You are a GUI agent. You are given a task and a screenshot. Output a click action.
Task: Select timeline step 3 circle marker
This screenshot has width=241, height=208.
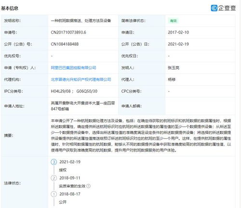54,162
